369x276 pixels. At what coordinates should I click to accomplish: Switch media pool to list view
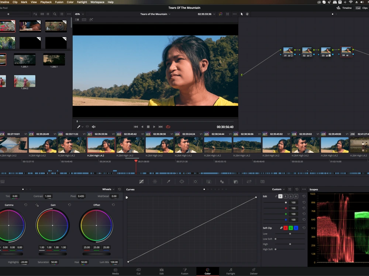pos(48,14)
